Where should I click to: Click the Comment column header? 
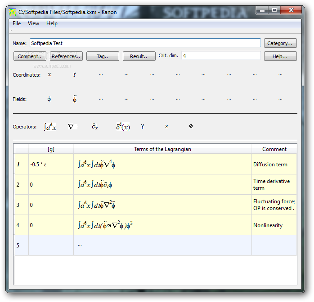(x=274, y=149)
